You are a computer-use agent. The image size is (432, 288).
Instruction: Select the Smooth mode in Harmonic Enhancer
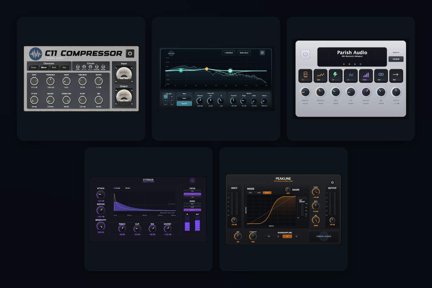coord(396,52)
